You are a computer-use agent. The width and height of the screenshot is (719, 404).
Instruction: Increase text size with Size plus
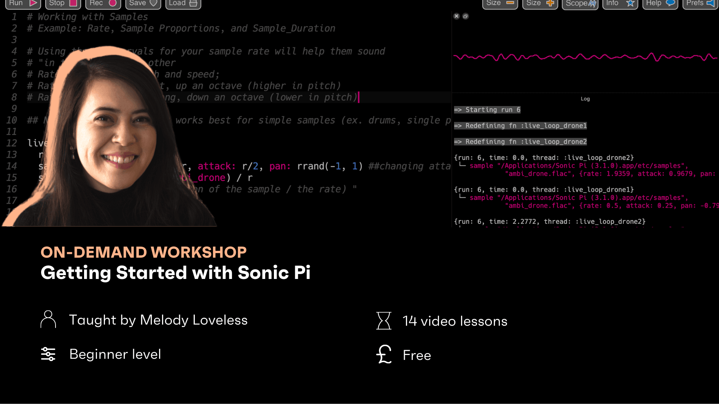point(540,3)
